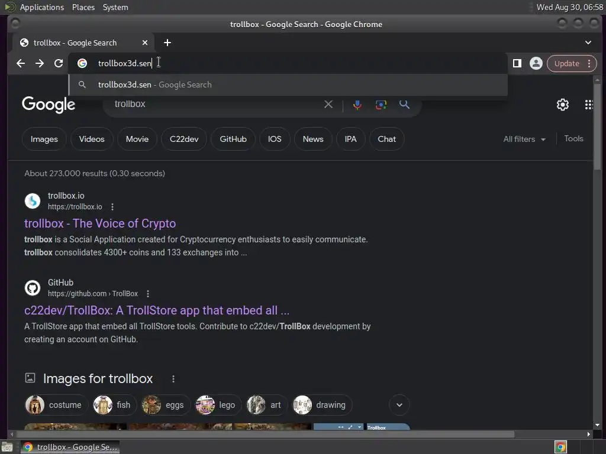
Task: Clear the search box with the X icon
Action: pyautogui.click(x=328, y=104)
